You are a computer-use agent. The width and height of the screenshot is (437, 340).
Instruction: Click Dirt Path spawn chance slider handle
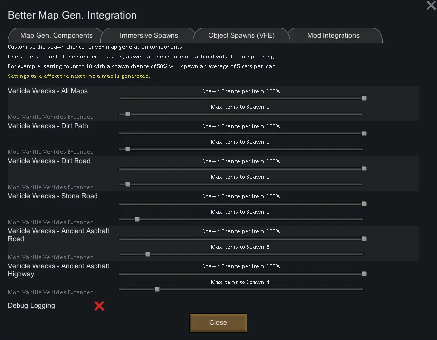pyautogui.click(x=364, y=133)
